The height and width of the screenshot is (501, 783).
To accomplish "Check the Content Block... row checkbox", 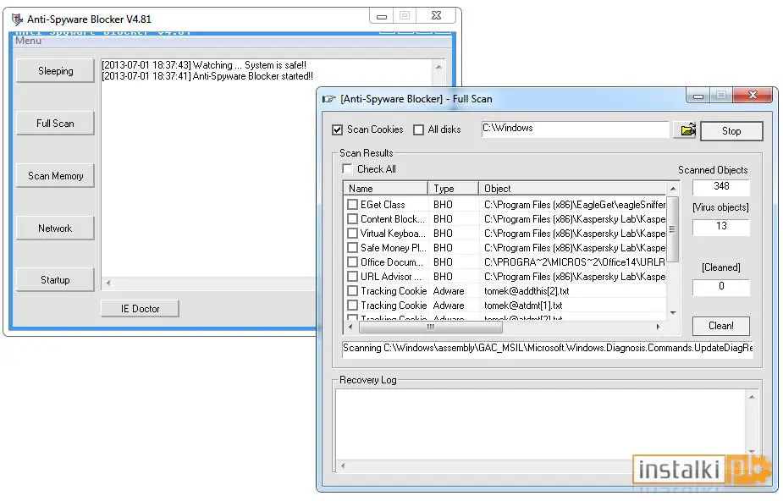I will tap(352, 219).
